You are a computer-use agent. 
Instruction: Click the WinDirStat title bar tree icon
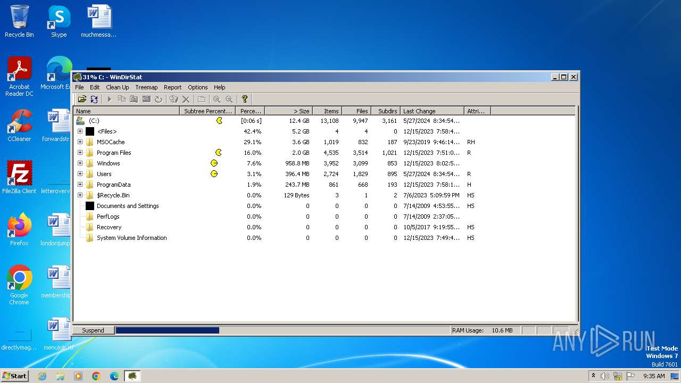(x=78, y=77)
